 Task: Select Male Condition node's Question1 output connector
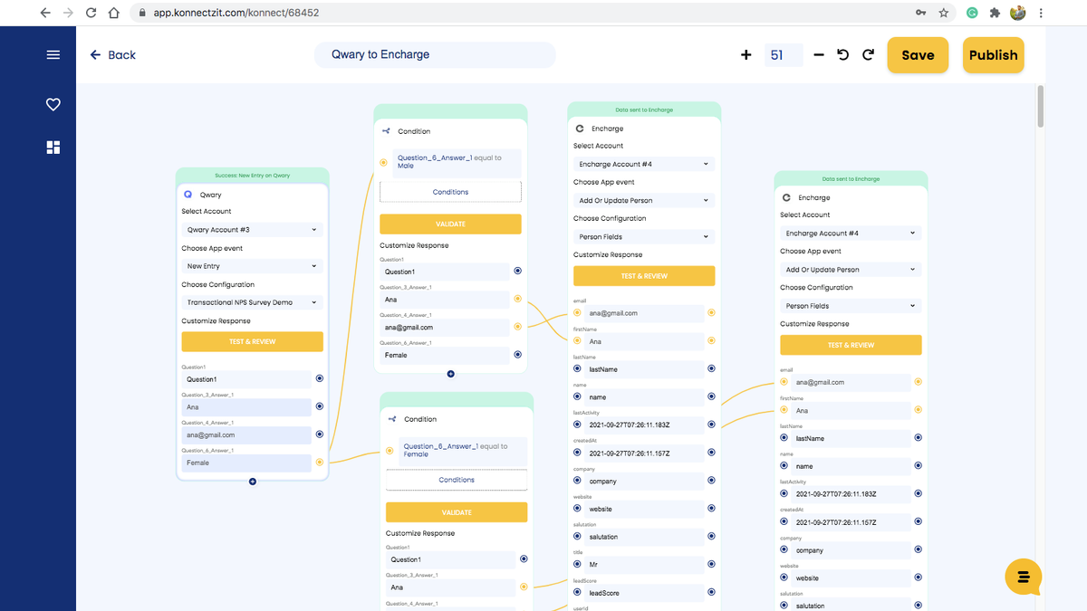coord(518,271)
